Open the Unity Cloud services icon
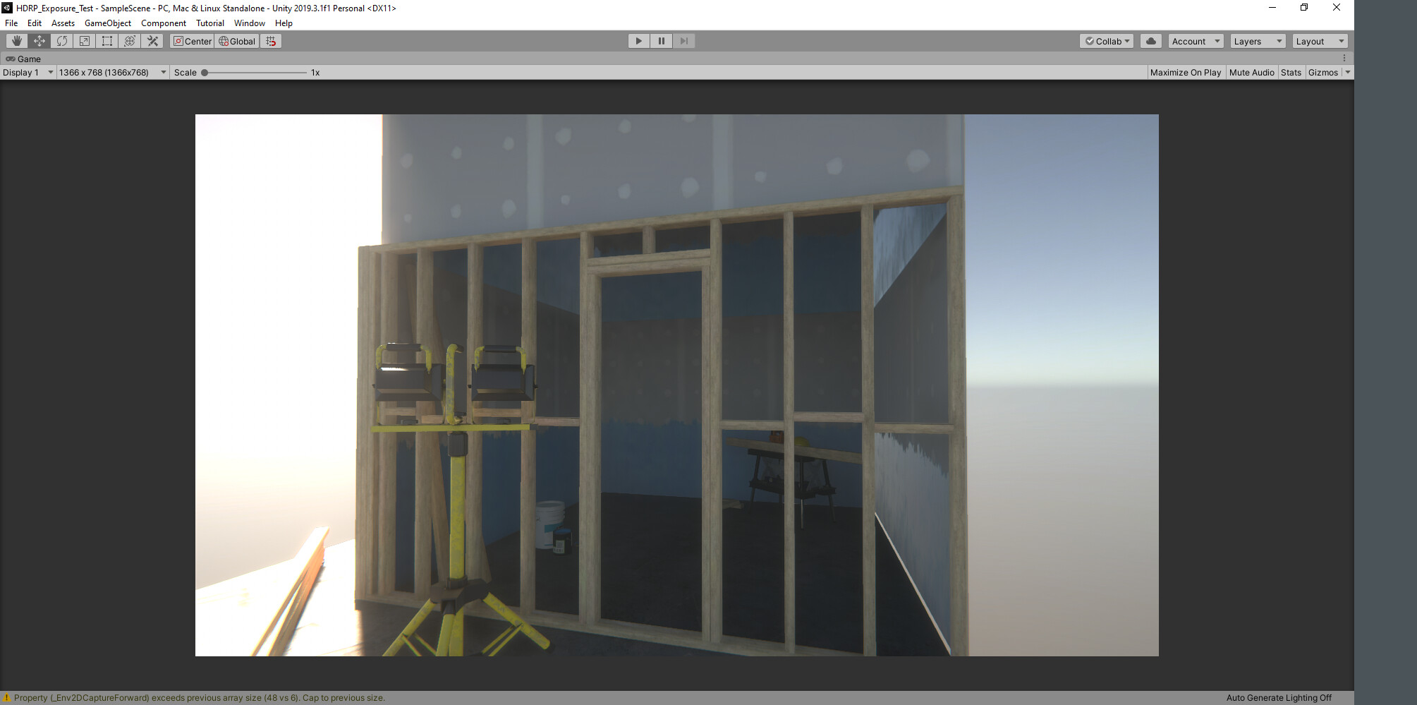Screen dimensions: 1417x705 pyautogui.click(x=1150, y=41)
